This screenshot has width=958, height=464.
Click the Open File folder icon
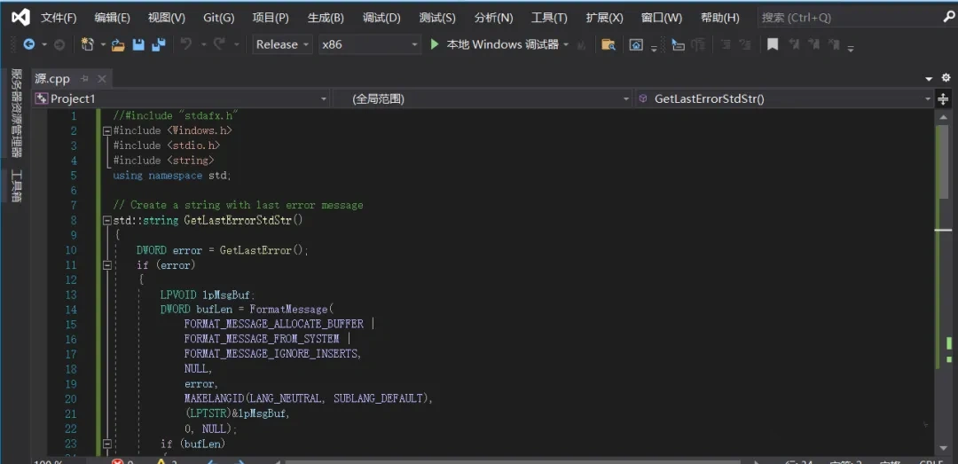tap(119, 44)
